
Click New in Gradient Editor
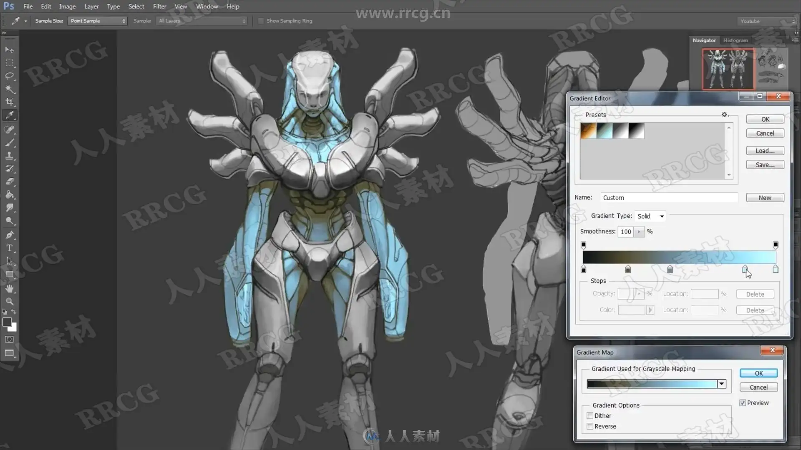click(x=765, y=198)
